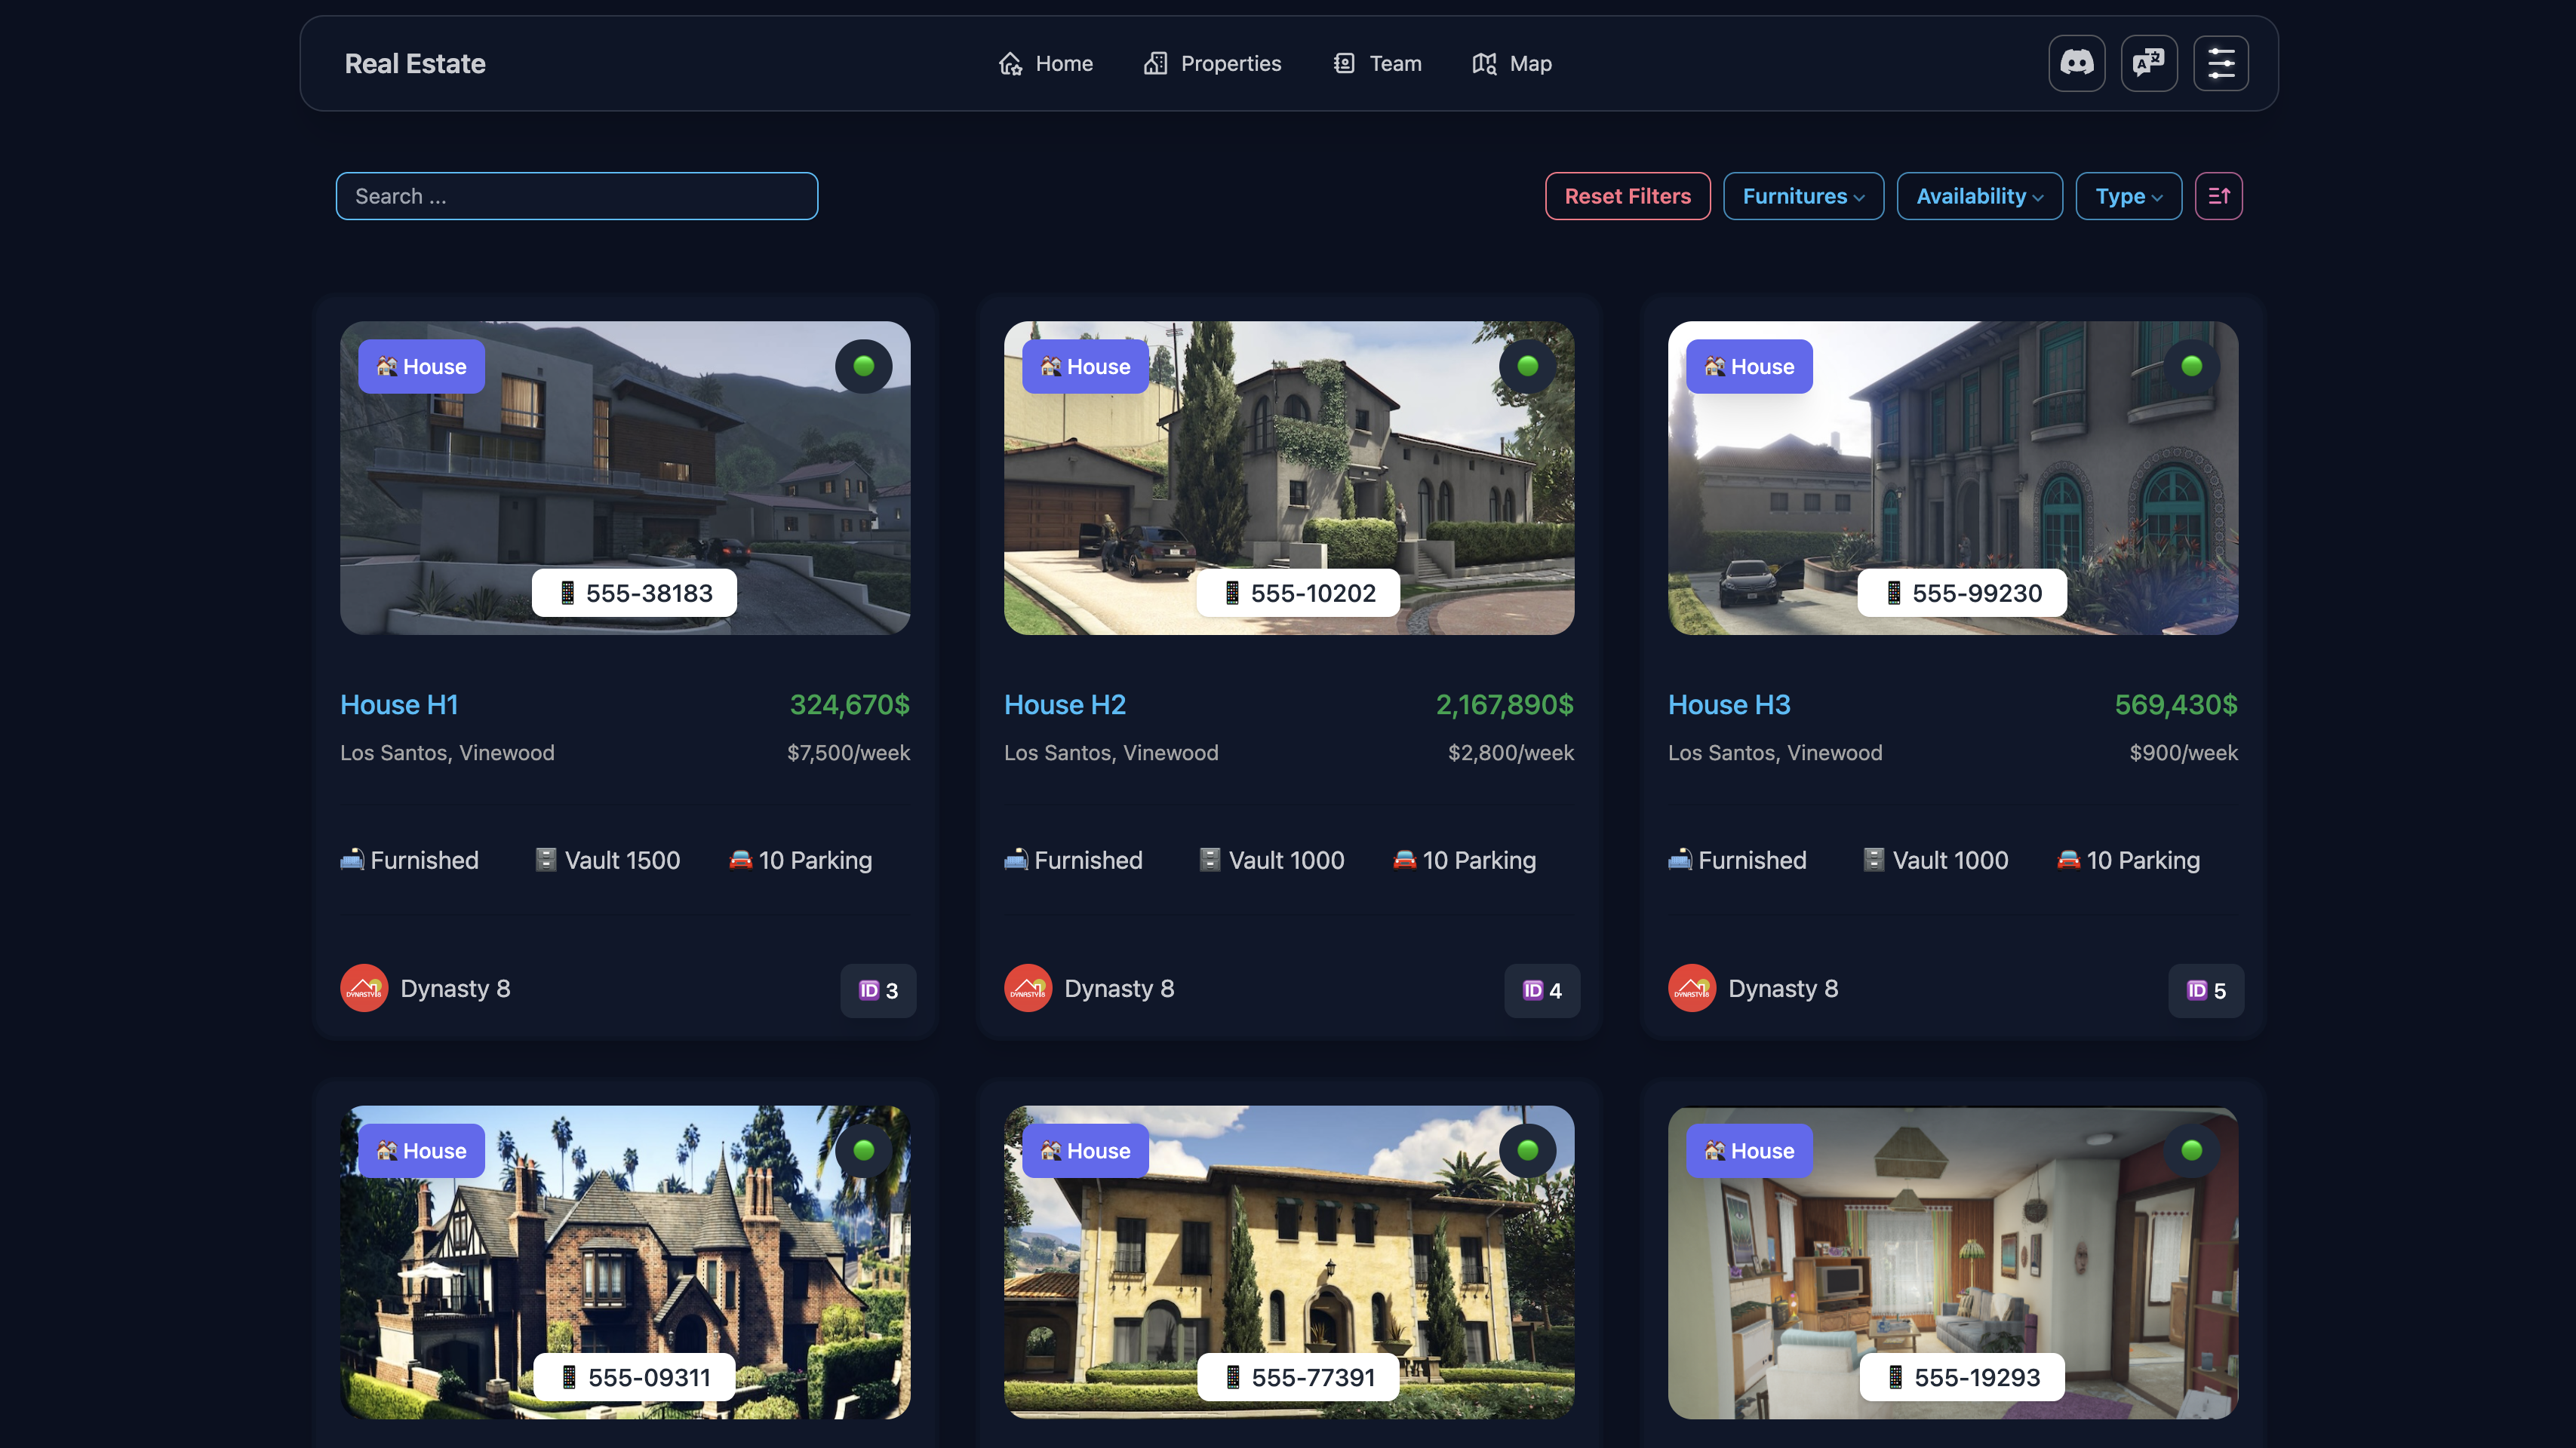Go to the Properties menu item
The width and height of the screenshot is (2576, 1448).
1212,63
